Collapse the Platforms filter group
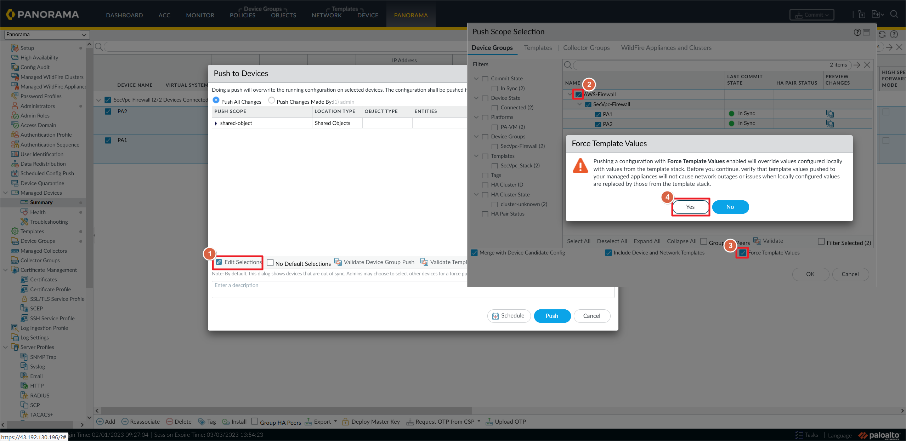 tap(476, 117)
